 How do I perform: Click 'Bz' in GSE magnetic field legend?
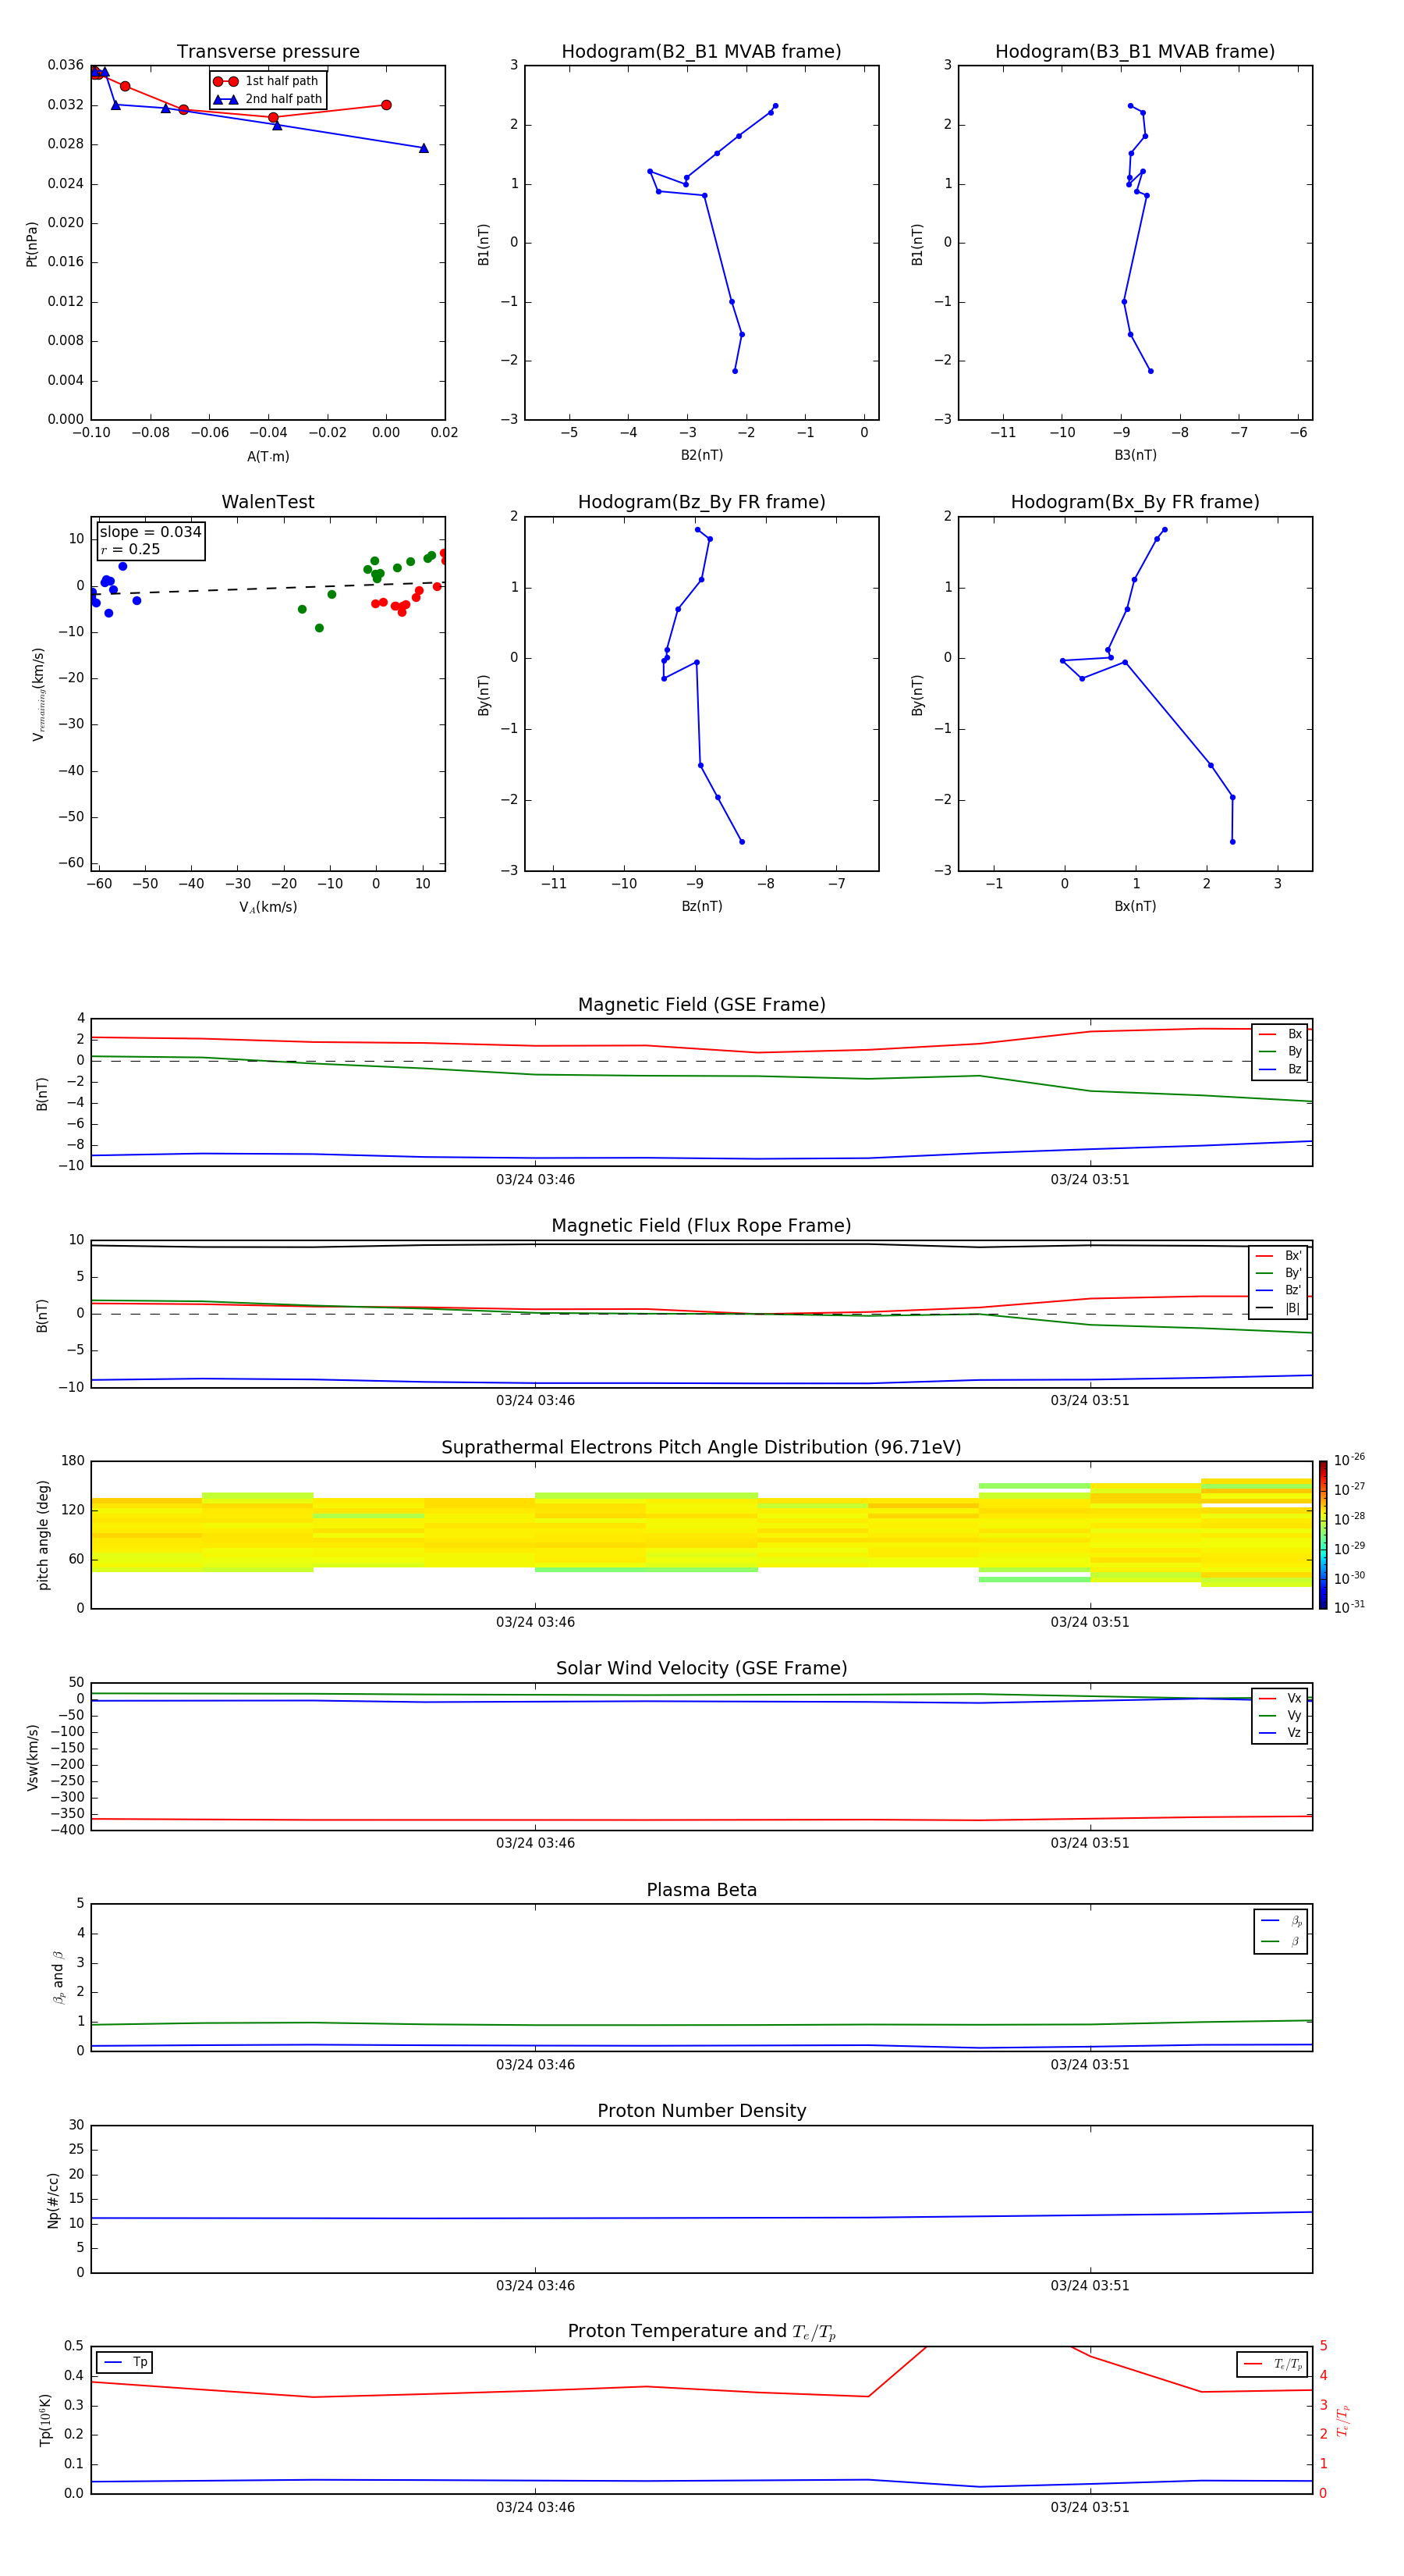click(1281, 1069)
